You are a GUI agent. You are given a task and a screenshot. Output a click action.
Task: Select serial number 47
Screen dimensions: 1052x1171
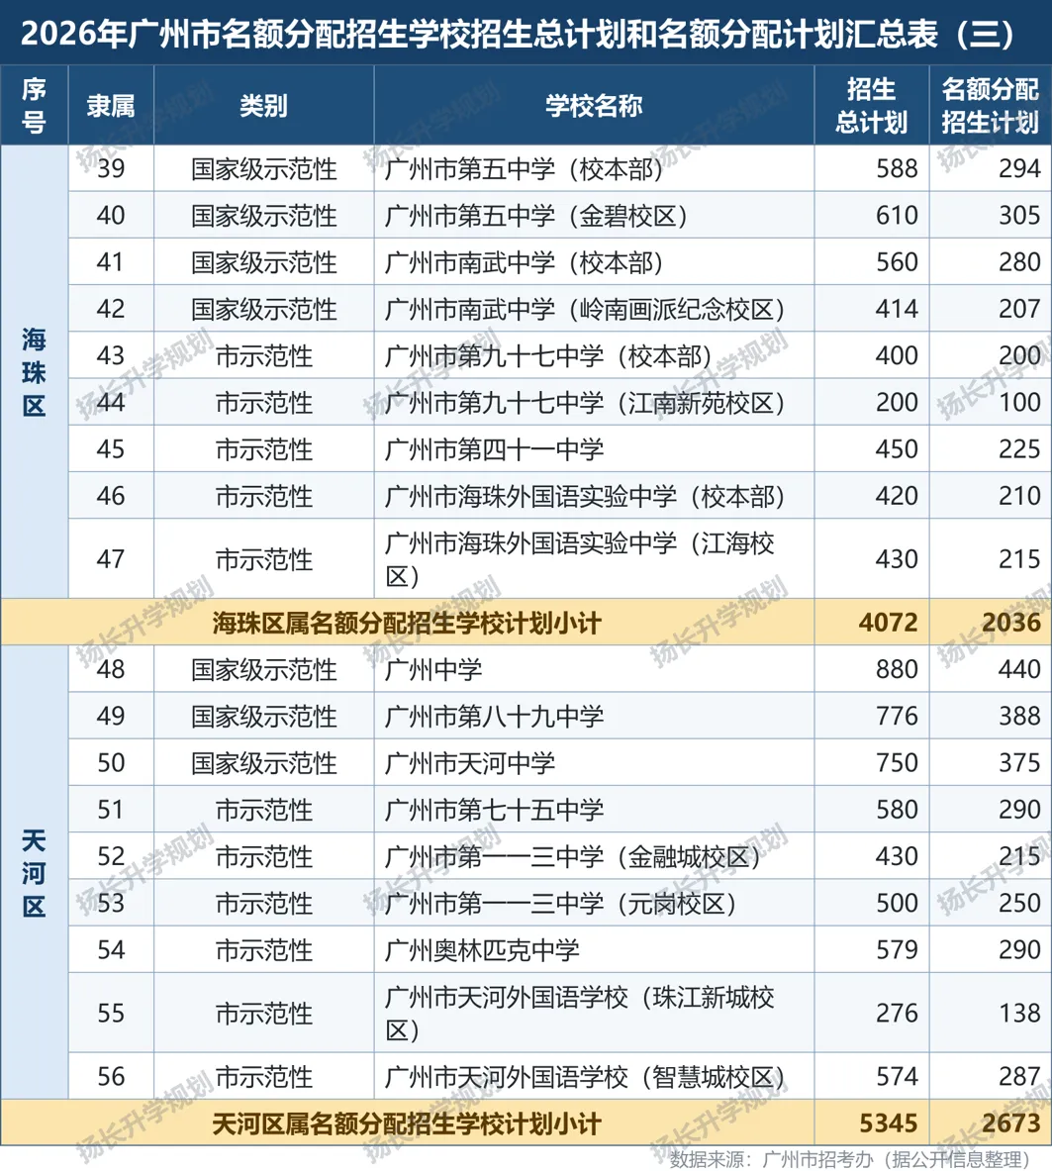[x=111, y=559]
